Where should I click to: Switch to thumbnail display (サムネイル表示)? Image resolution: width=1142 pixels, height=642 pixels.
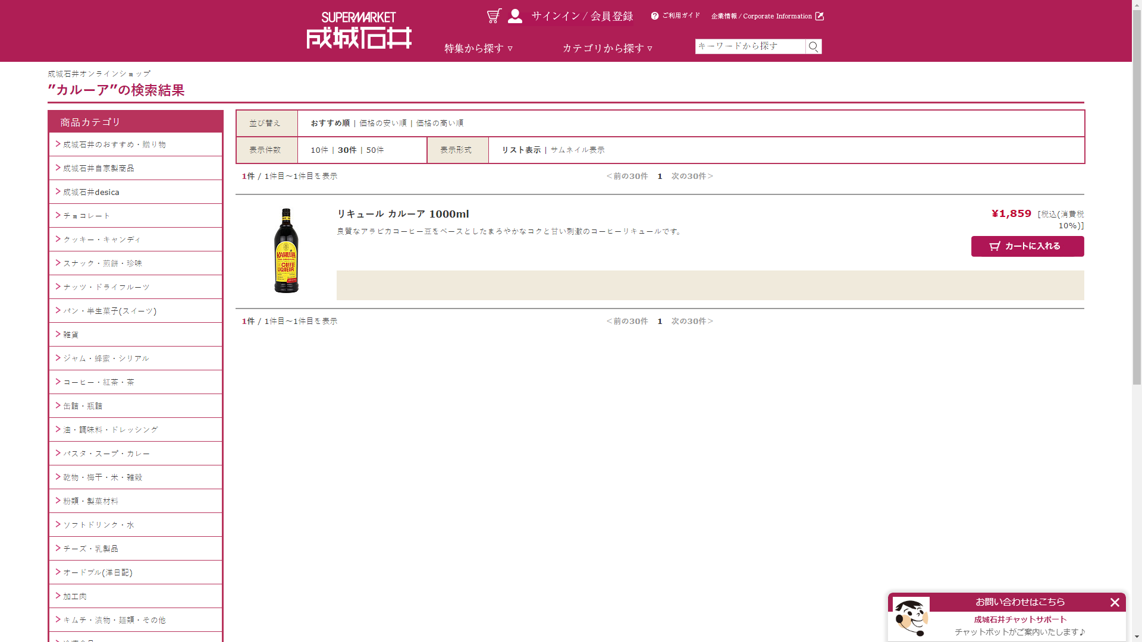[x=577, y=150]
